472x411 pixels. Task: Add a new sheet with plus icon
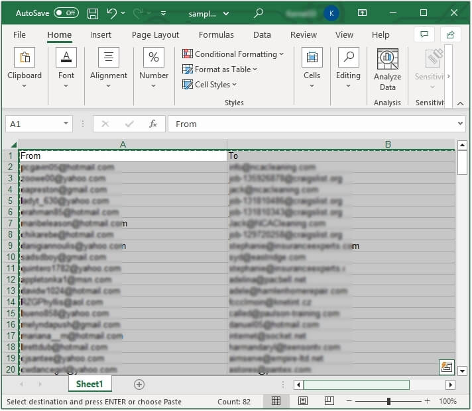click(139, 385)
